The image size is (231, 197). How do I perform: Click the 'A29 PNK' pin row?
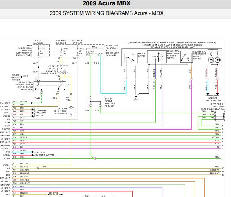point(18,154)
